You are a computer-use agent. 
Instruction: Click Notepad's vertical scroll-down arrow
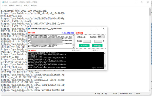pyautogui.click(x=150, y=91)
